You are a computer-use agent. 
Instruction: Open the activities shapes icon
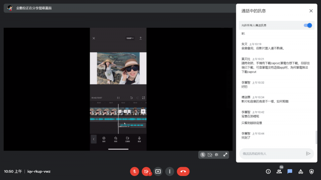point(301,172)
